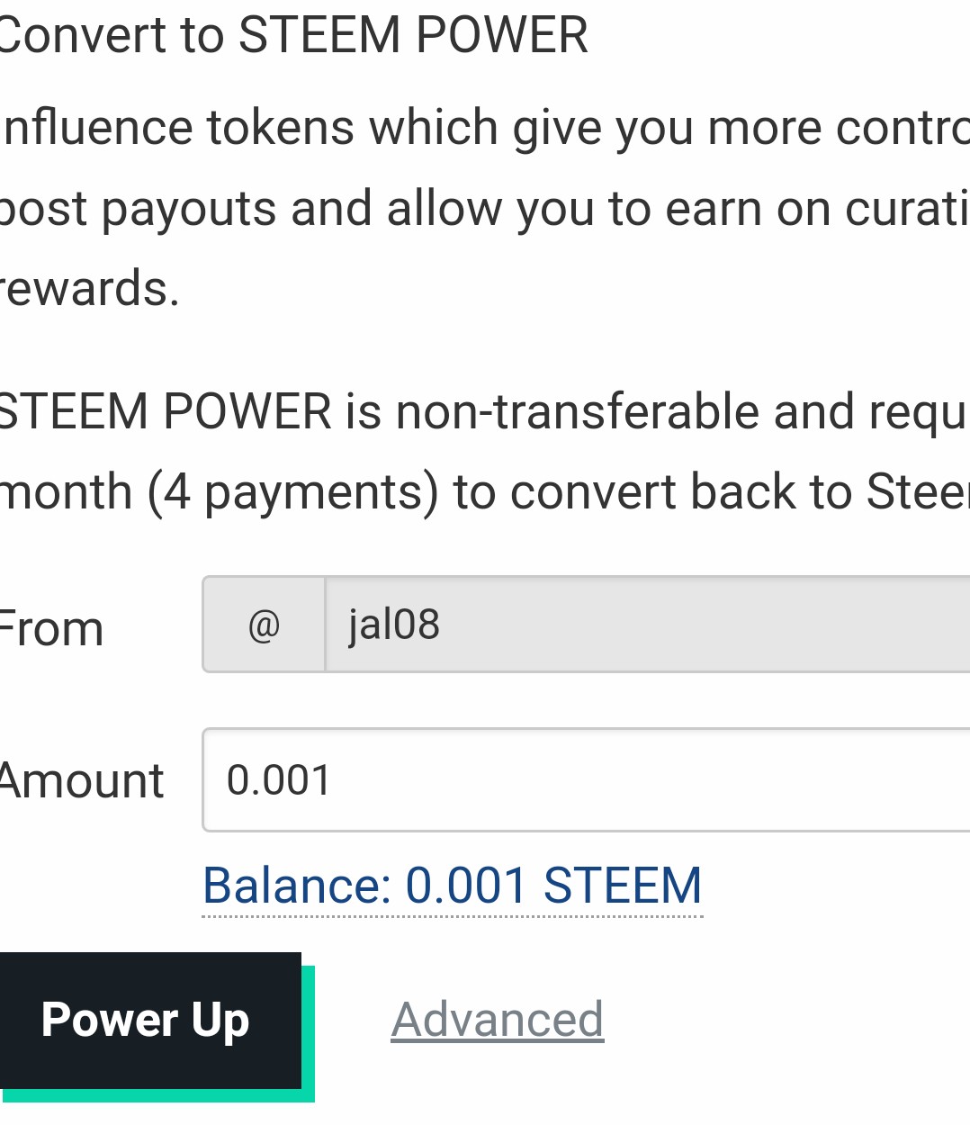This screenshot has width=970, height=1125.
Task: Open the Advanced options link
Action: click(497, 1020)
